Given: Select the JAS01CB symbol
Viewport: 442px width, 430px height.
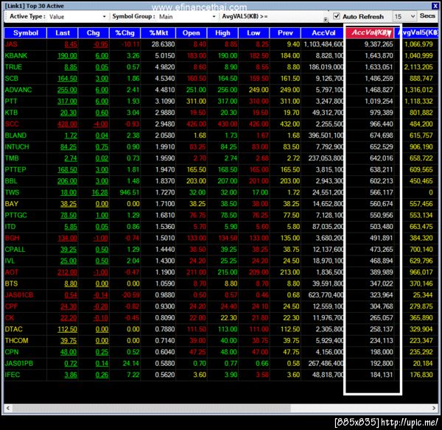Looking at the screenshot, I should 19,295.
